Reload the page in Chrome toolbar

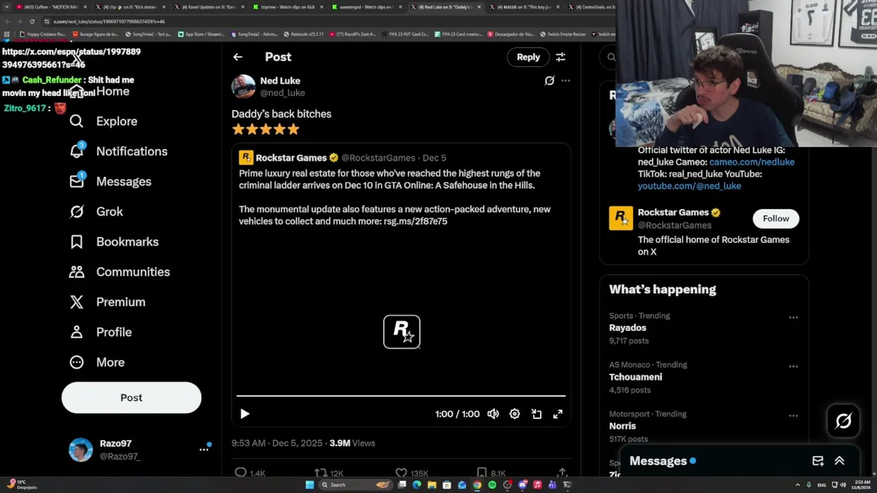(x=32, y=21)
